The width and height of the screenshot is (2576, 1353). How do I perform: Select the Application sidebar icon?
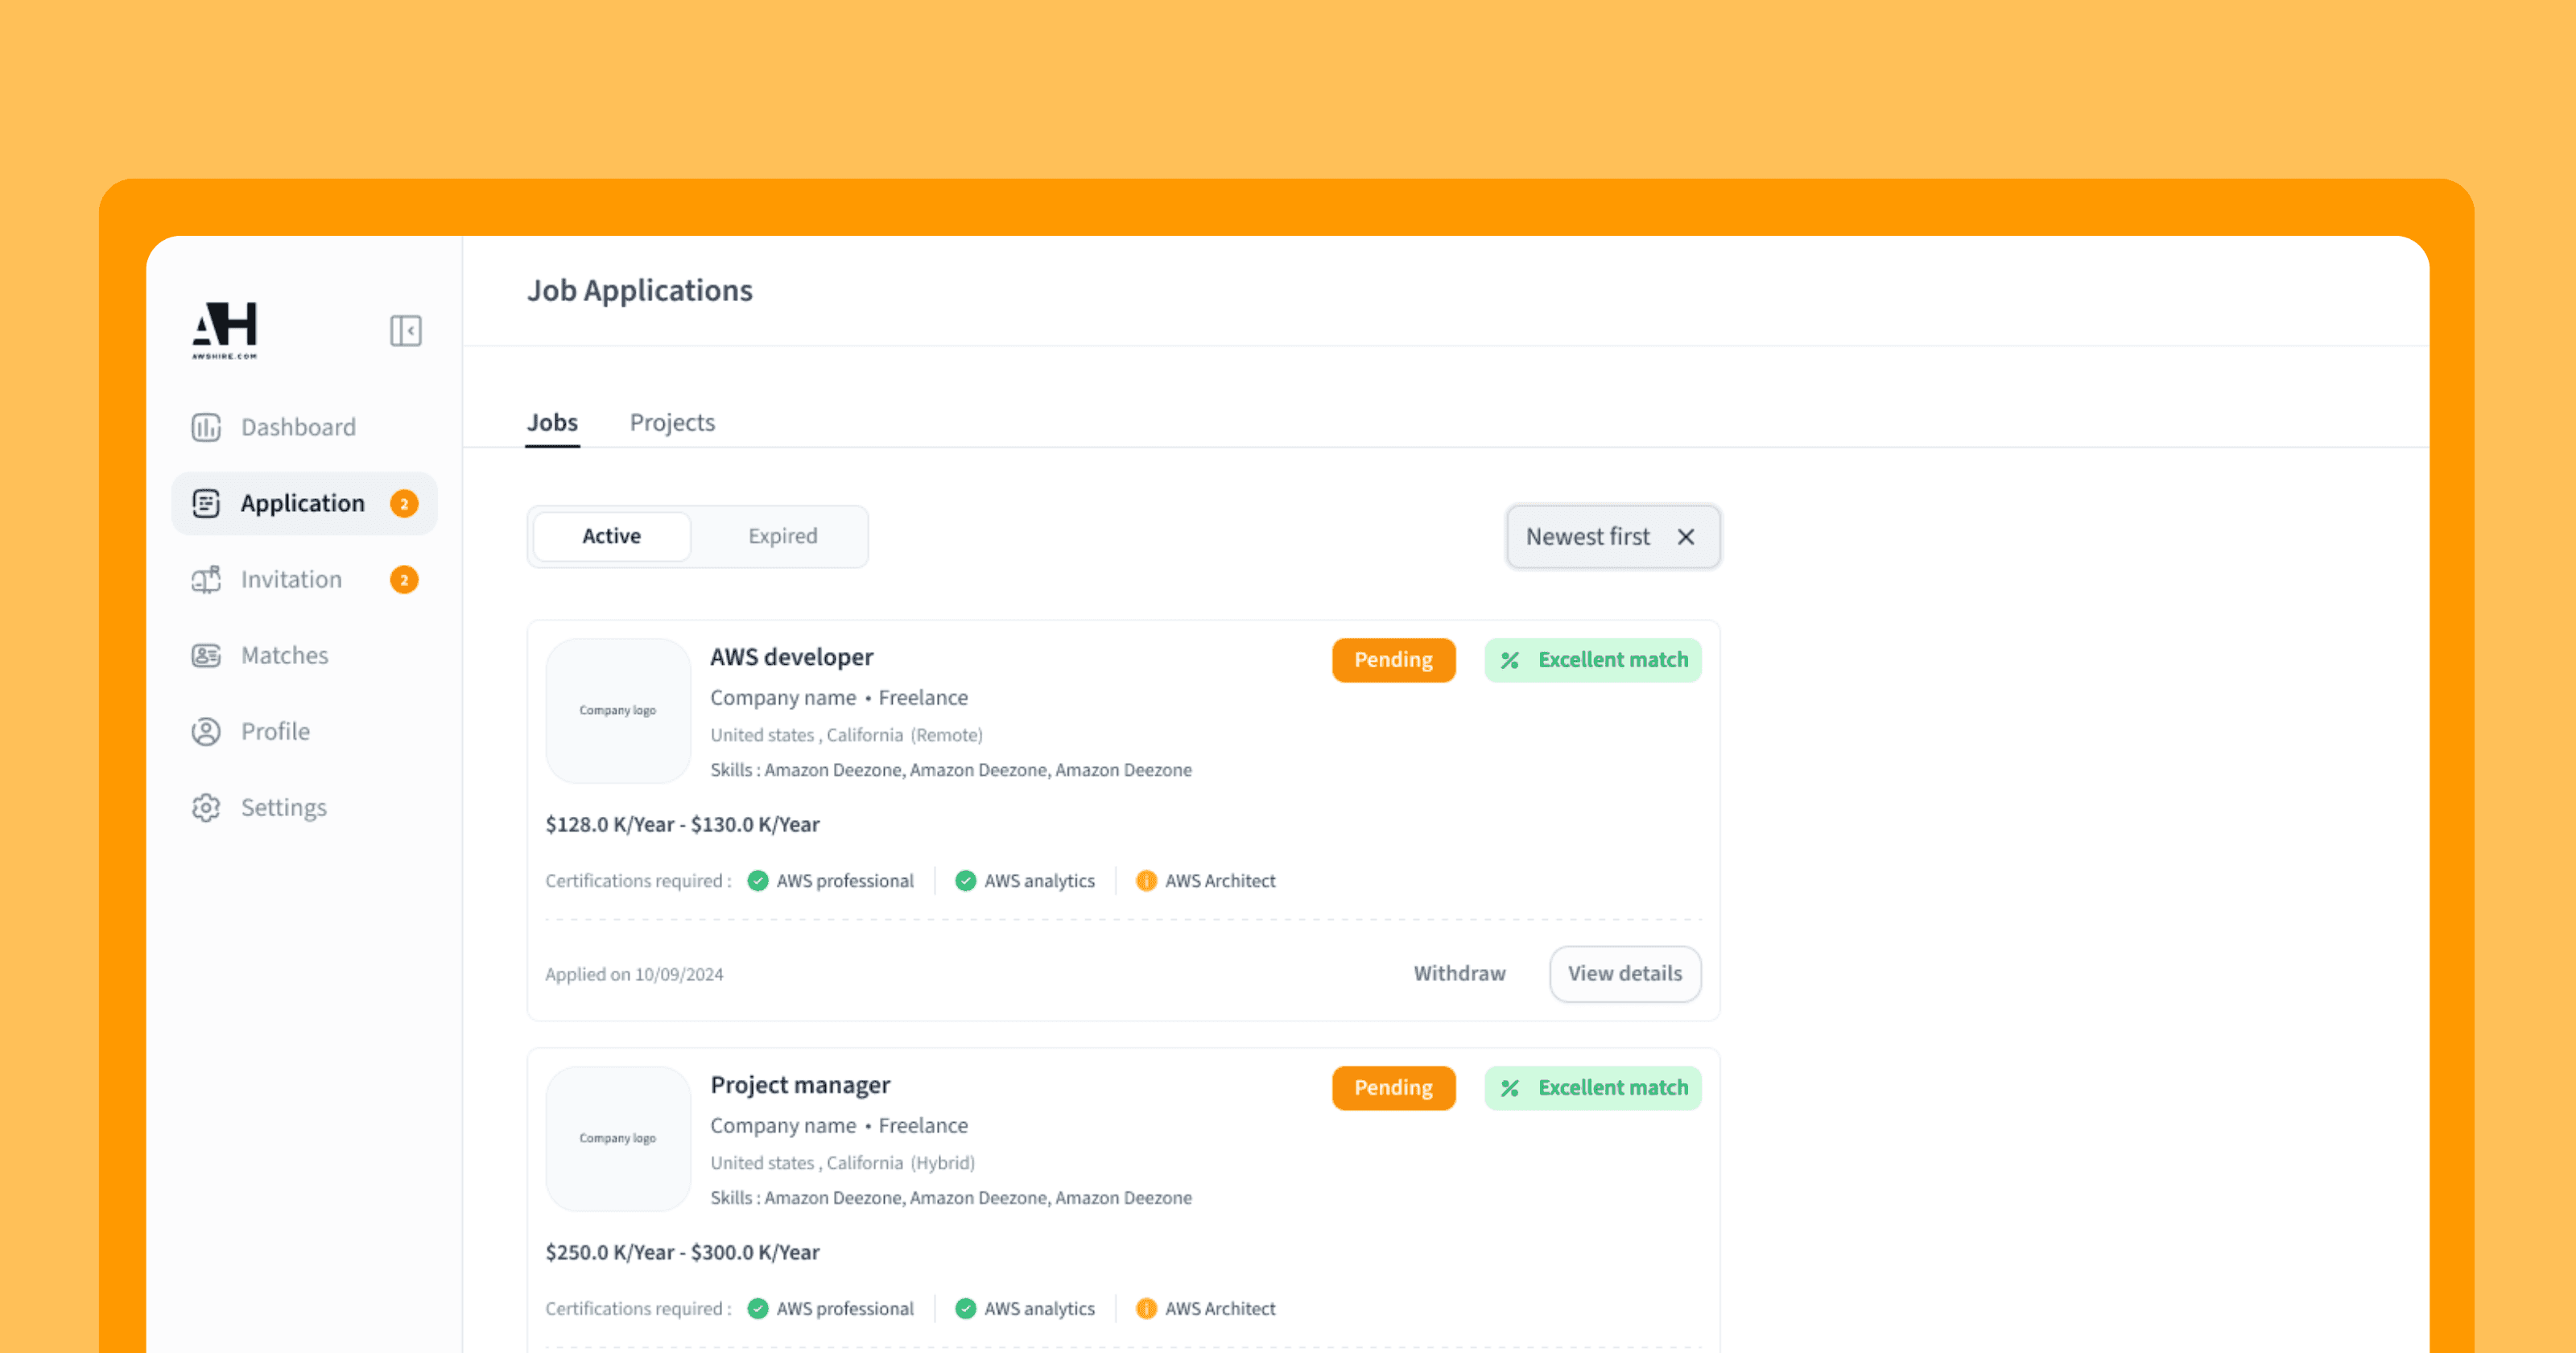point(206,503)
